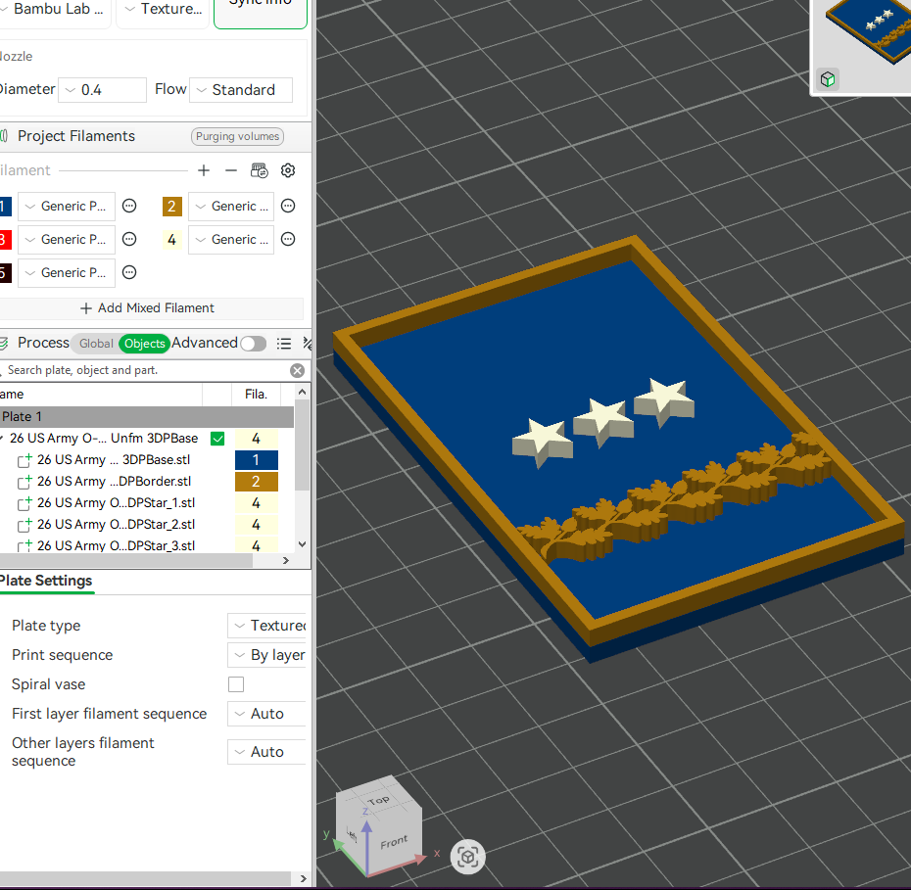Toggle the Advanced mode switch
The image size is (911, 890).
254,343
